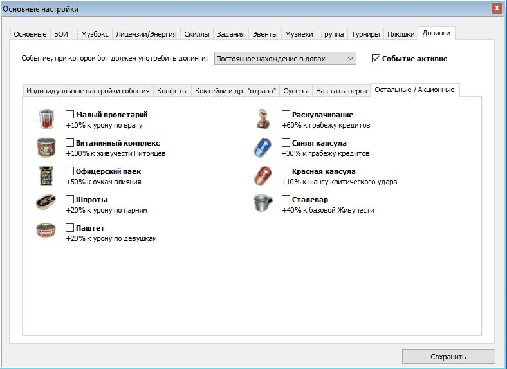Open the Музмехи tab
The height and width of the screenshot is (369, 507).
tap(299, 34)
